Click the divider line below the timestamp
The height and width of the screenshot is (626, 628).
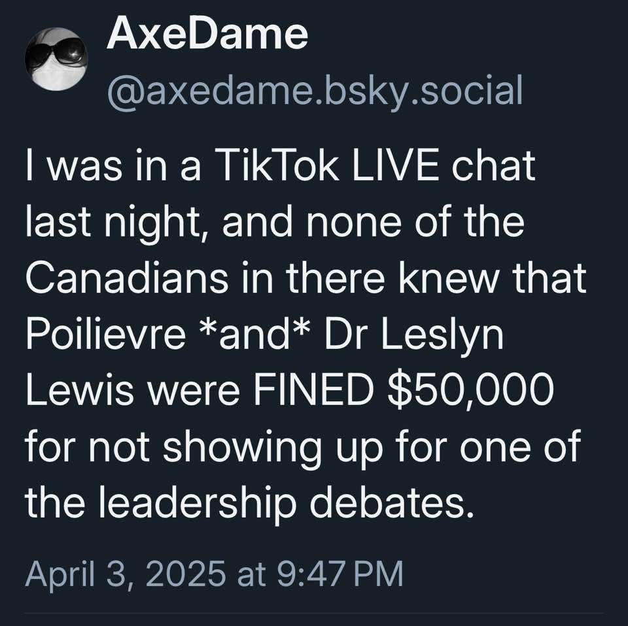(x=314, y=614)
